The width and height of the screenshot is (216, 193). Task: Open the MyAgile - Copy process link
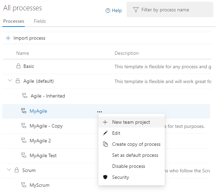[x=46, y=126]
